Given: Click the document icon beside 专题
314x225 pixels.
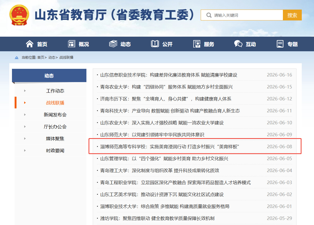Looking at the screenshot, I should tap(280, 44).
